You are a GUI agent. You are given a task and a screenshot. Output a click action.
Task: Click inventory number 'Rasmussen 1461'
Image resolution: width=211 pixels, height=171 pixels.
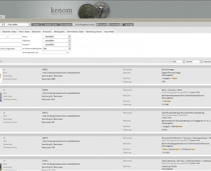(48, 147)
